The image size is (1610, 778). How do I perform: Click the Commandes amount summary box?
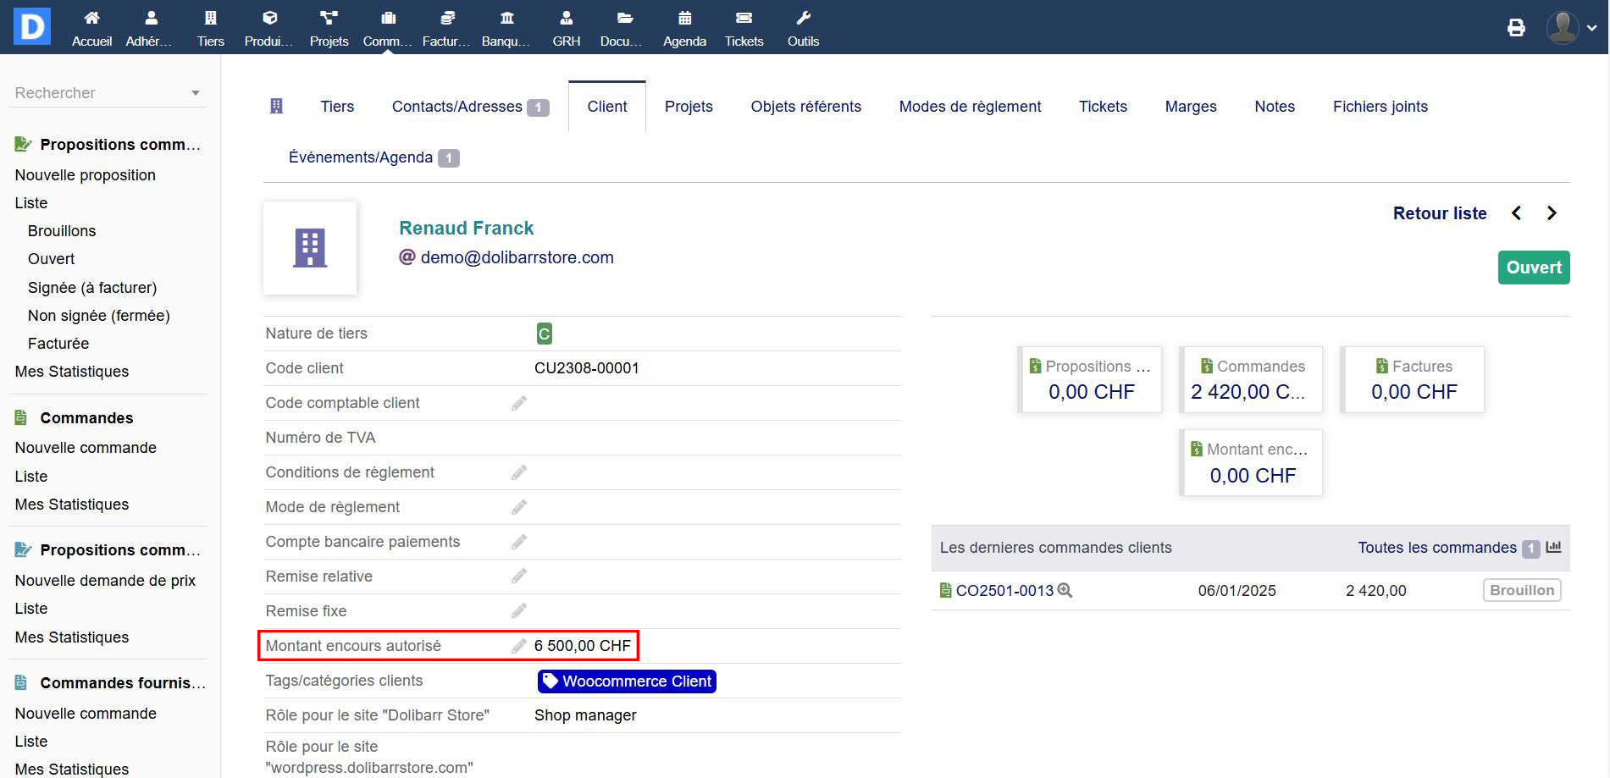[1251, 380]
